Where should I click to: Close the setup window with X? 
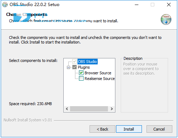click(169, 5)
